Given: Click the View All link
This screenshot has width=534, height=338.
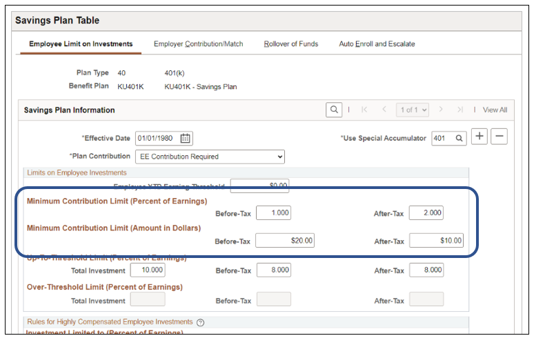Looking at the screenshot, I should coord(495,110).
